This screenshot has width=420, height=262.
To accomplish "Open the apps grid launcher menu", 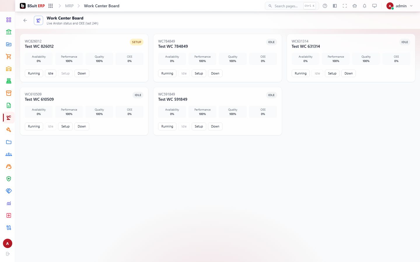I will pos(50,6).
